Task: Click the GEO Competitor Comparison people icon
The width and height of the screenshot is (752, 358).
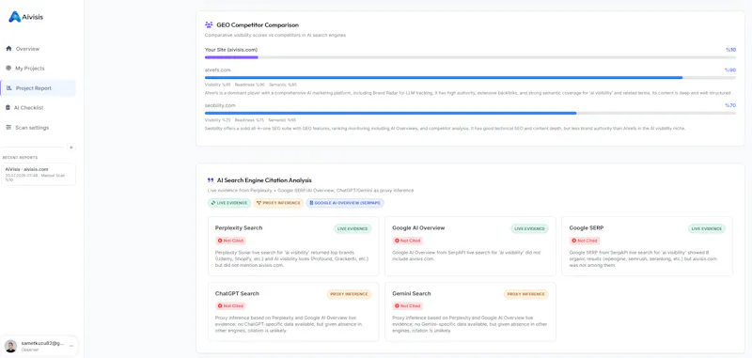Action: 209,25
